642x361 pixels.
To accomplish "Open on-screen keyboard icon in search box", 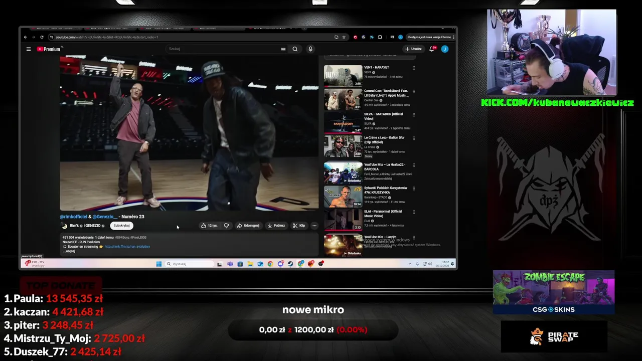I will (x=283, y=49).
